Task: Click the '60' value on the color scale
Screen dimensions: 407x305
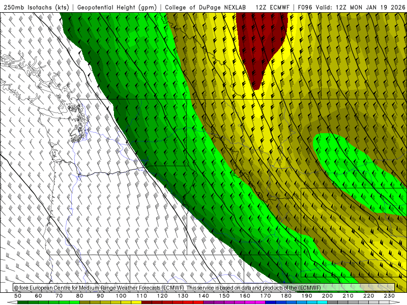Action: pos(39,296)
